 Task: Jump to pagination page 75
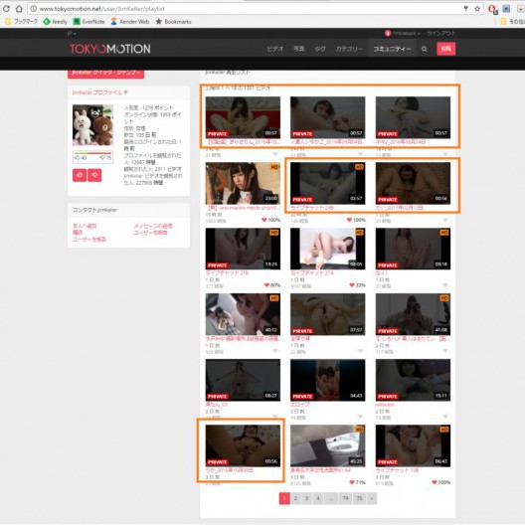[x=359, y=498]
